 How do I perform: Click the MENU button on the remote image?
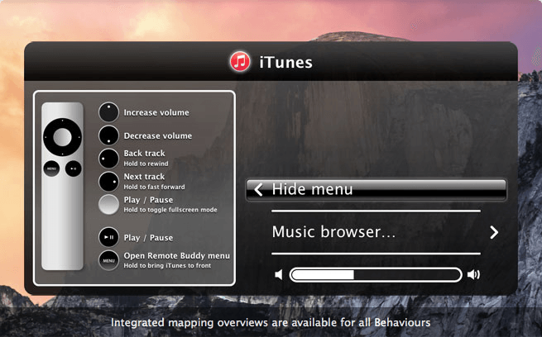[x=51, y=168]
